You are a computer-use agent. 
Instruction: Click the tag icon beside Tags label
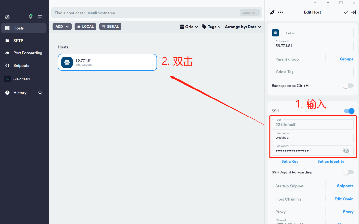(204, 27)
